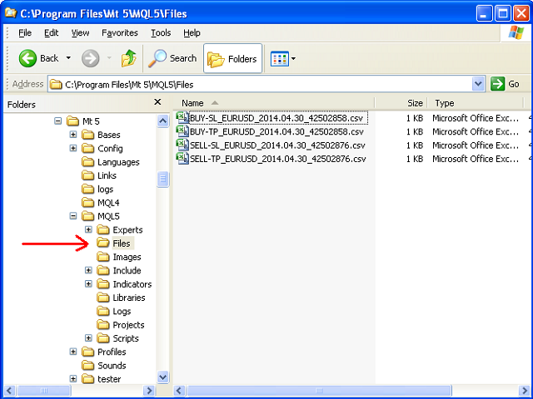This screenshot has width=533, height=399.
Task: Open the Edit menu
Action: 52,33
